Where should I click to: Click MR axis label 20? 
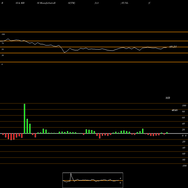point(183,130)
